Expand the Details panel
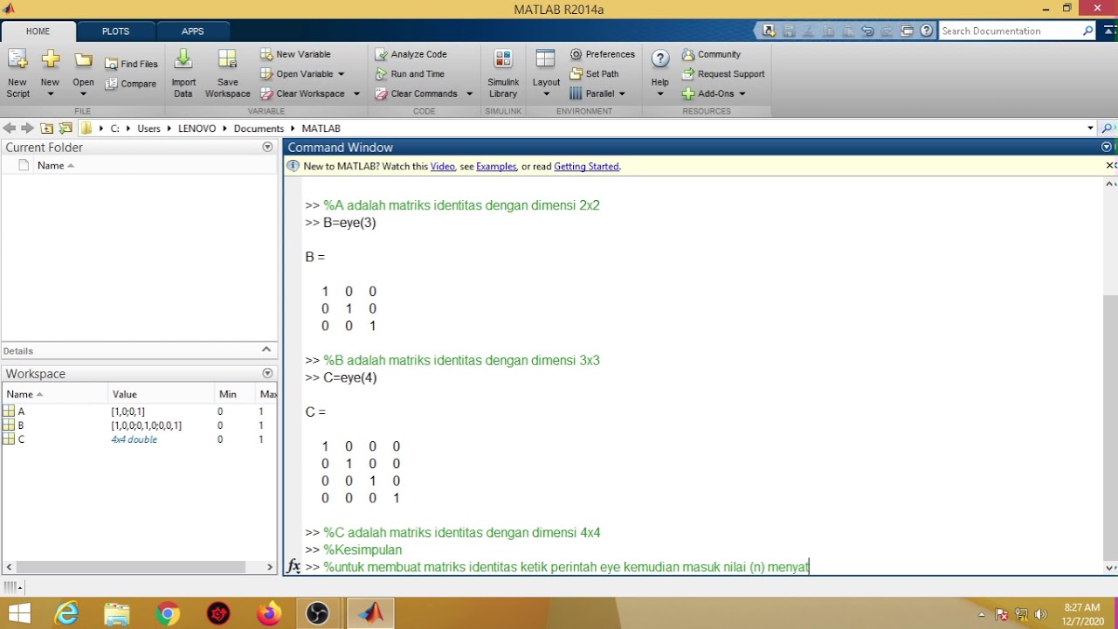 (266, 349)
